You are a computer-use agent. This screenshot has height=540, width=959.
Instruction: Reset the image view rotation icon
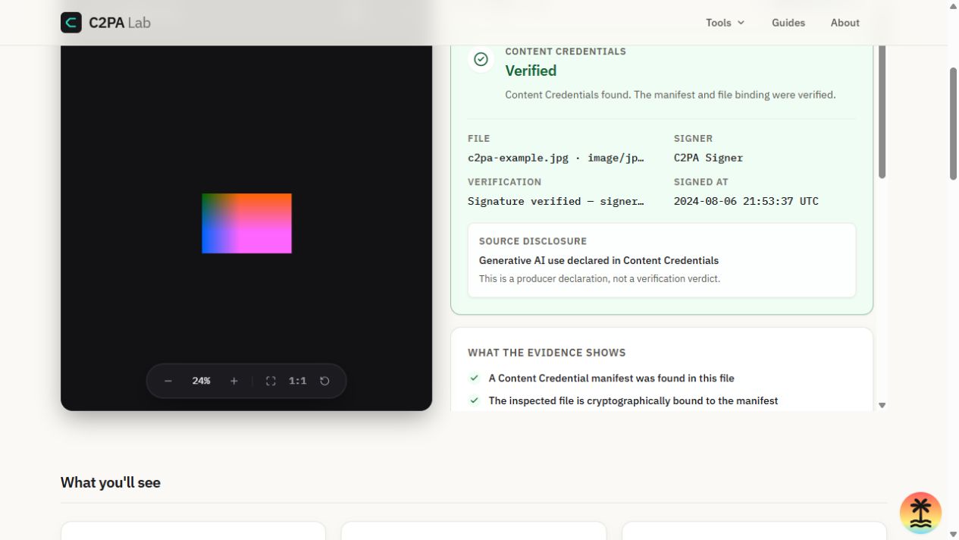[324, 381]
